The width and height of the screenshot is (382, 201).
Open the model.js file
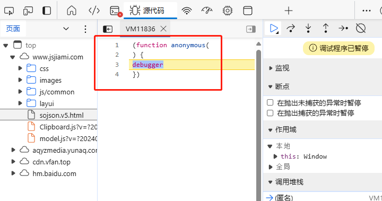62,138
